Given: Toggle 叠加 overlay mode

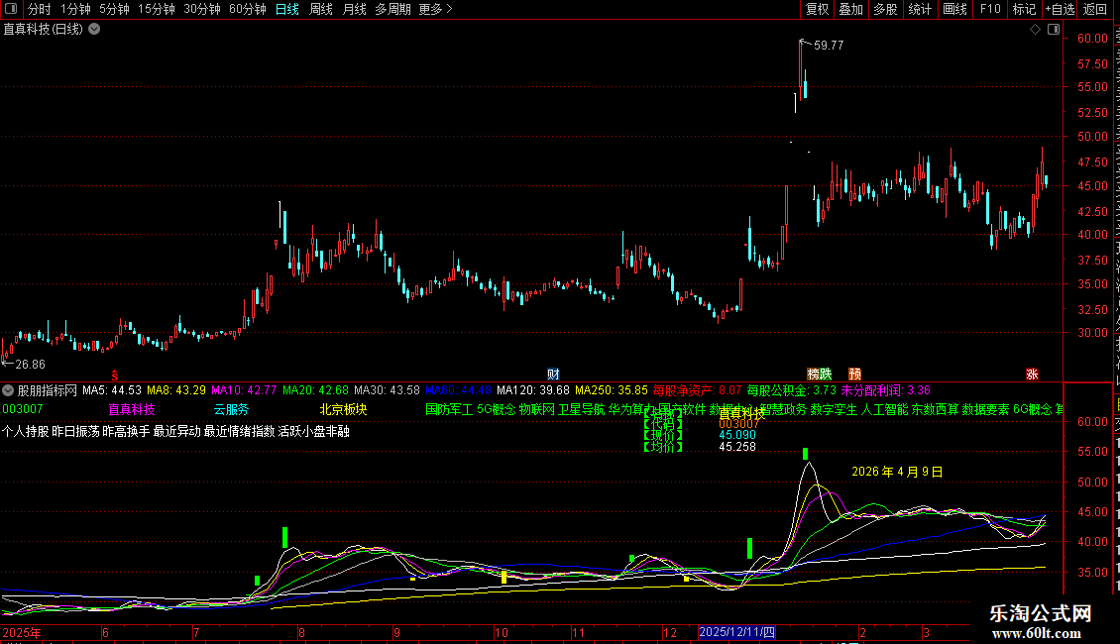Looking at the screenshot, I should tap(850, 9).
